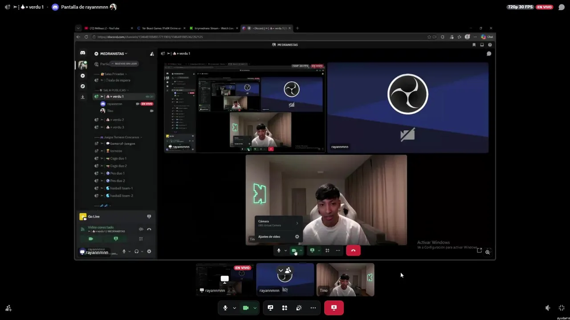Select the rayannmnn live screen thumbnail
The width and height of the screenshot is (570, 320).
tap(225, 280)
